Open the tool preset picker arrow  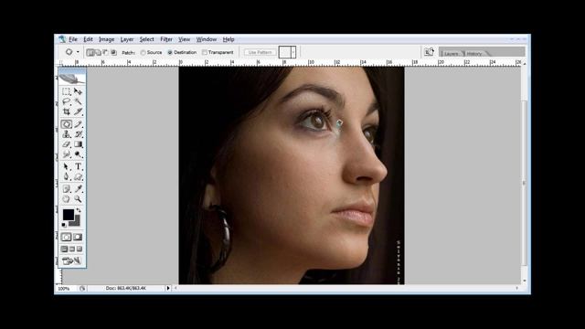[78, 52]
